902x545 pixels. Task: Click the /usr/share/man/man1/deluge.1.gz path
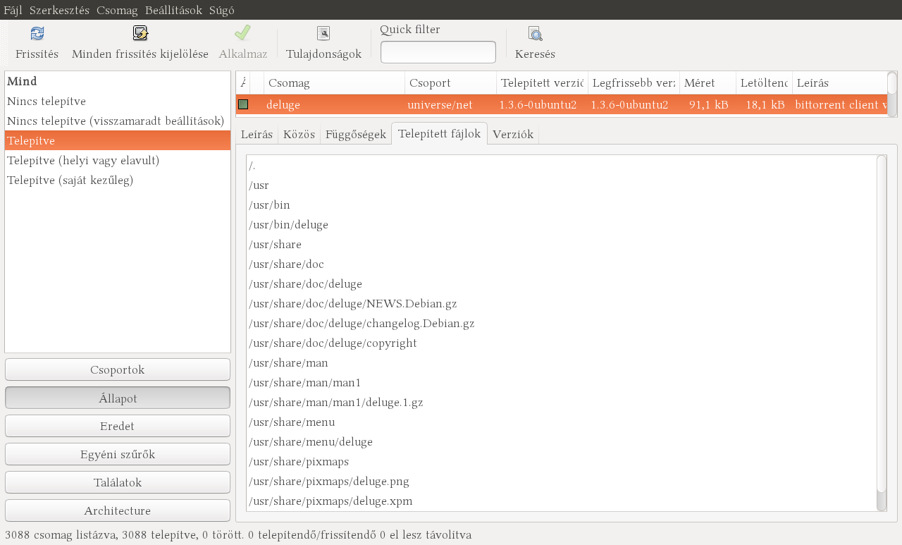click(x=335, y=403)
